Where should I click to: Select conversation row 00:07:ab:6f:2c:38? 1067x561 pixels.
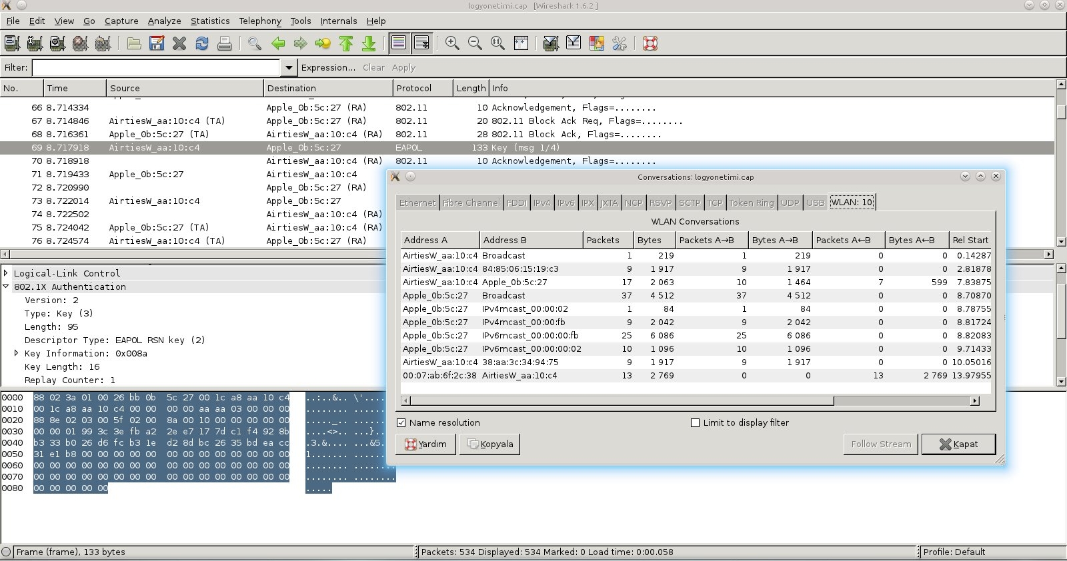[x=696, y=375]
